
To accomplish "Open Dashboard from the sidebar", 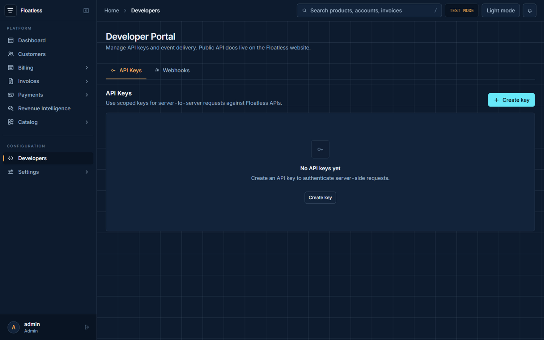I will click(x=48, y=40).
